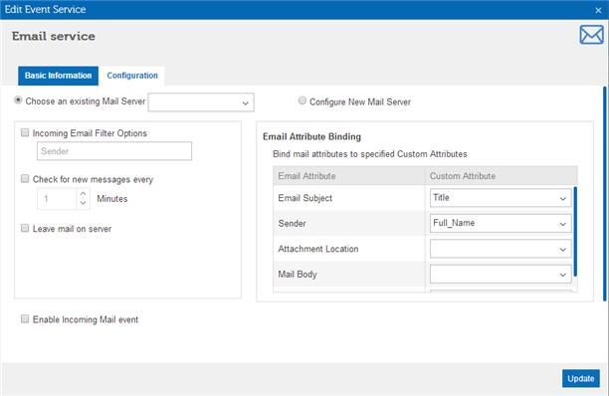The width and height of the screenshot is (609, 396).
Task: Click the envelope mail icon
Action: (x=591, y=35)
